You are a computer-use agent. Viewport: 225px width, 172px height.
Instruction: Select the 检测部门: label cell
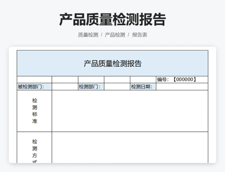click(91, 87)
